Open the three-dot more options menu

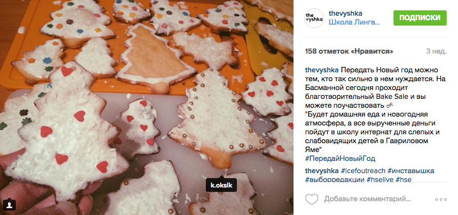click(440, 200)
